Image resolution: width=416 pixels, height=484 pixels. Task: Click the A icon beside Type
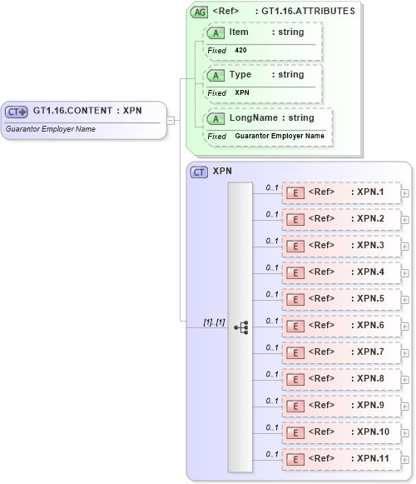pyautogui.click(x=215, y=76)
